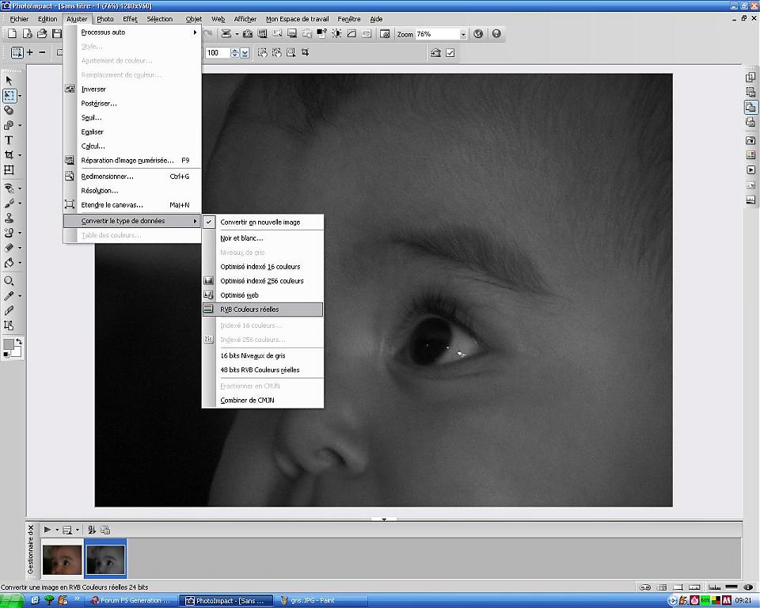760x608 pixels.
Task: Expand Crop tool flyout arrow
Action: point(20,155)
